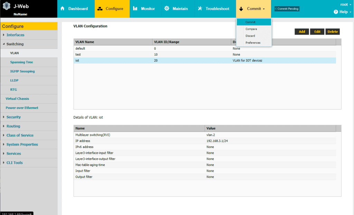Screen dimensions: 354x215
Task: Click the Class of Service label
Action: click(20, 135)
